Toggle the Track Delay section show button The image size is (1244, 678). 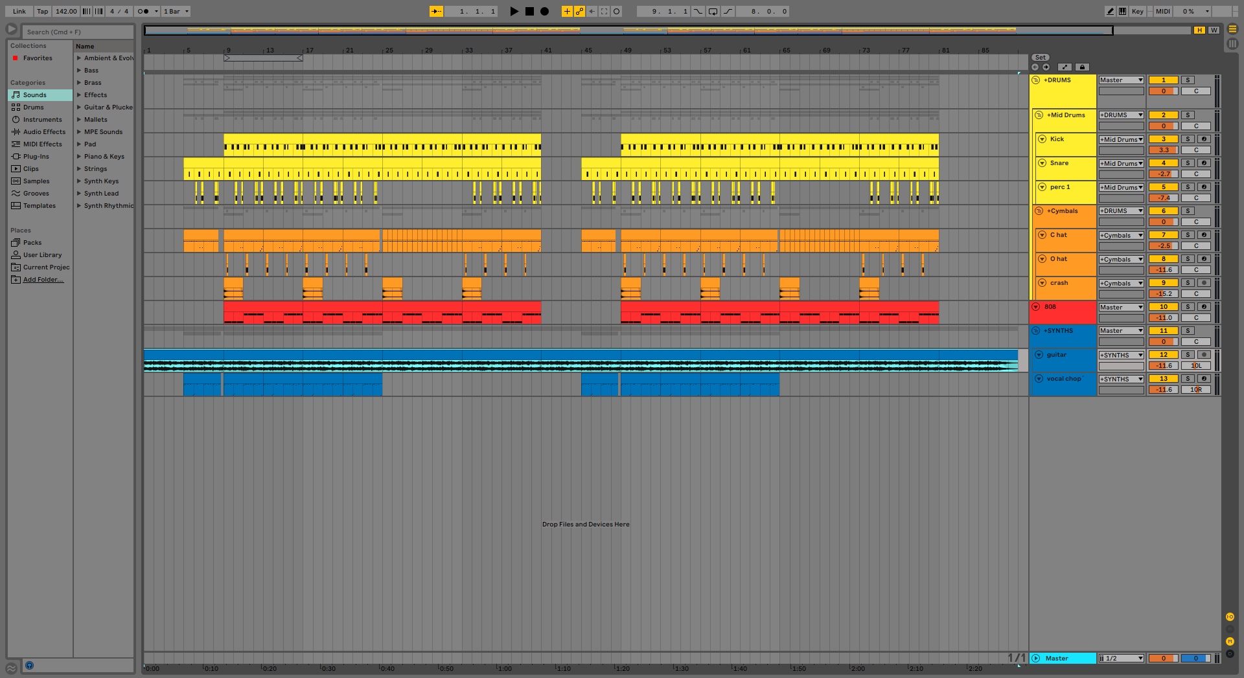point(1230,653)
